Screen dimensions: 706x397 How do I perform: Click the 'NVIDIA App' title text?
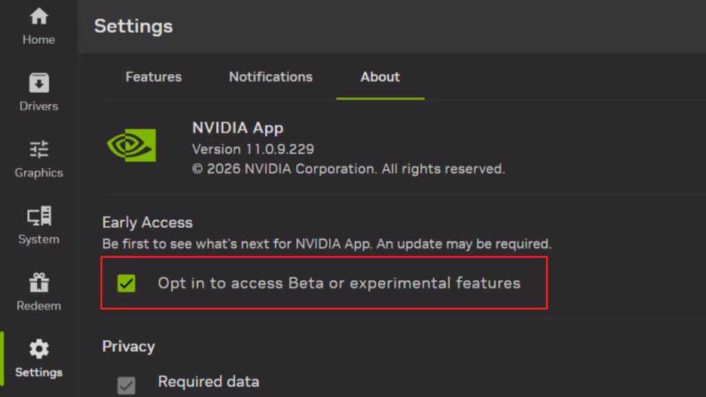tap(238, 128)
